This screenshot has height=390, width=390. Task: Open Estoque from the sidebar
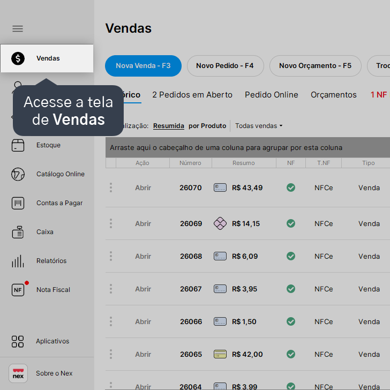pyautogui.click(x=48, y=145)
